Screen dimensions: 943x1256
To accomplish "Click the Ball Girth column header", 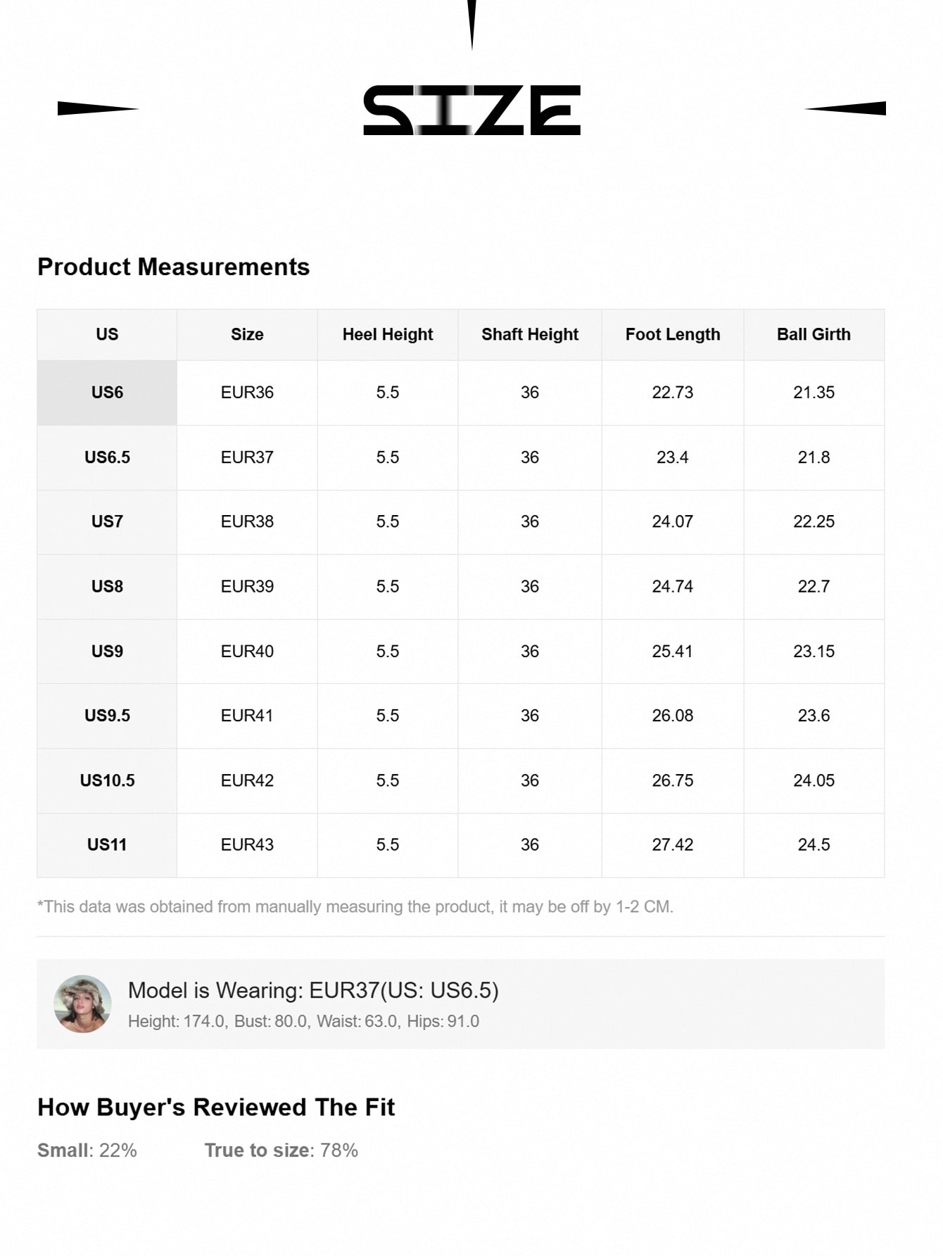I will tap(814, 334).
